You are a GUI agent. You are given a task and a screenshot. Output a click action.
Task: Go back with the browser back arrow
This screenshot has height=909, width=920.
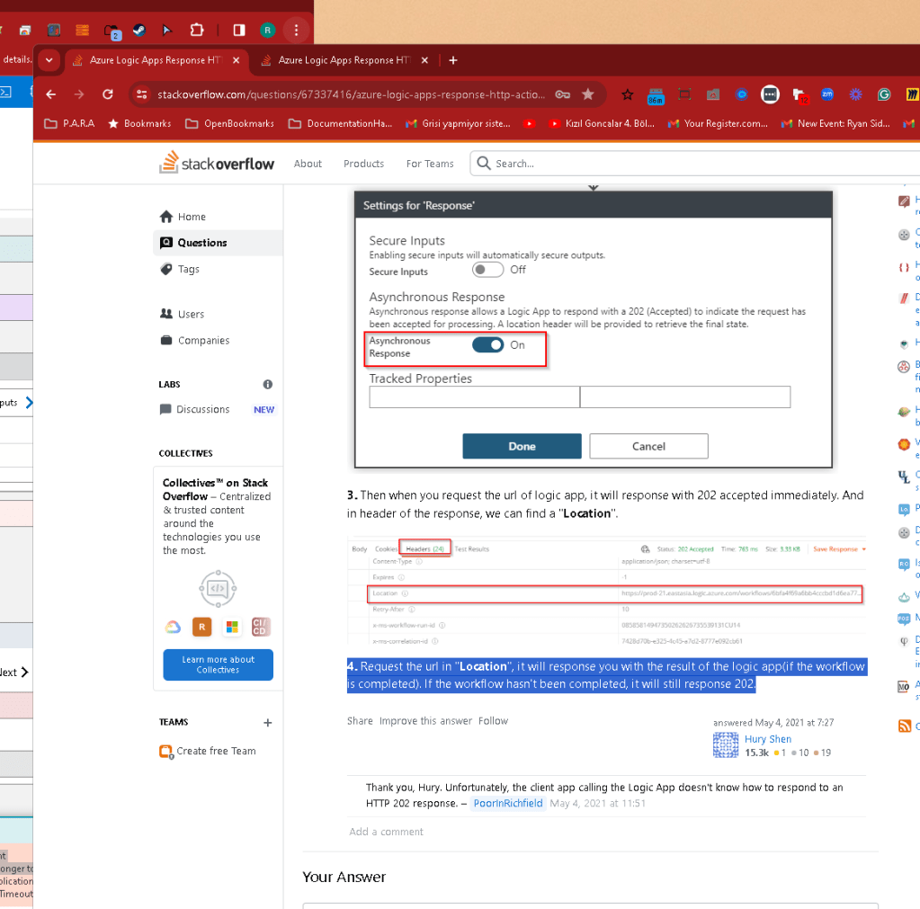[51, 94]
